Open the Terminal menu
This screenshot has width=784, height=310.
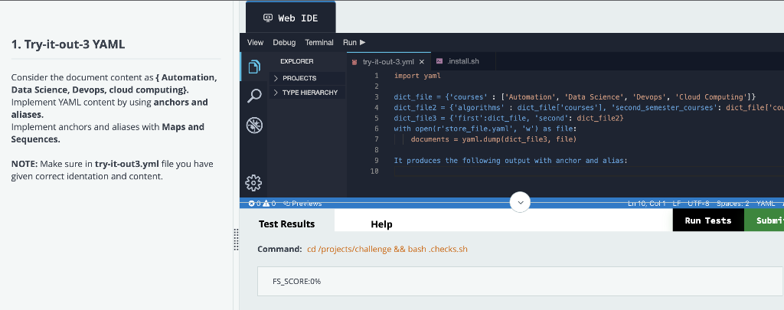pyautogui.click(x=319, y=43)
